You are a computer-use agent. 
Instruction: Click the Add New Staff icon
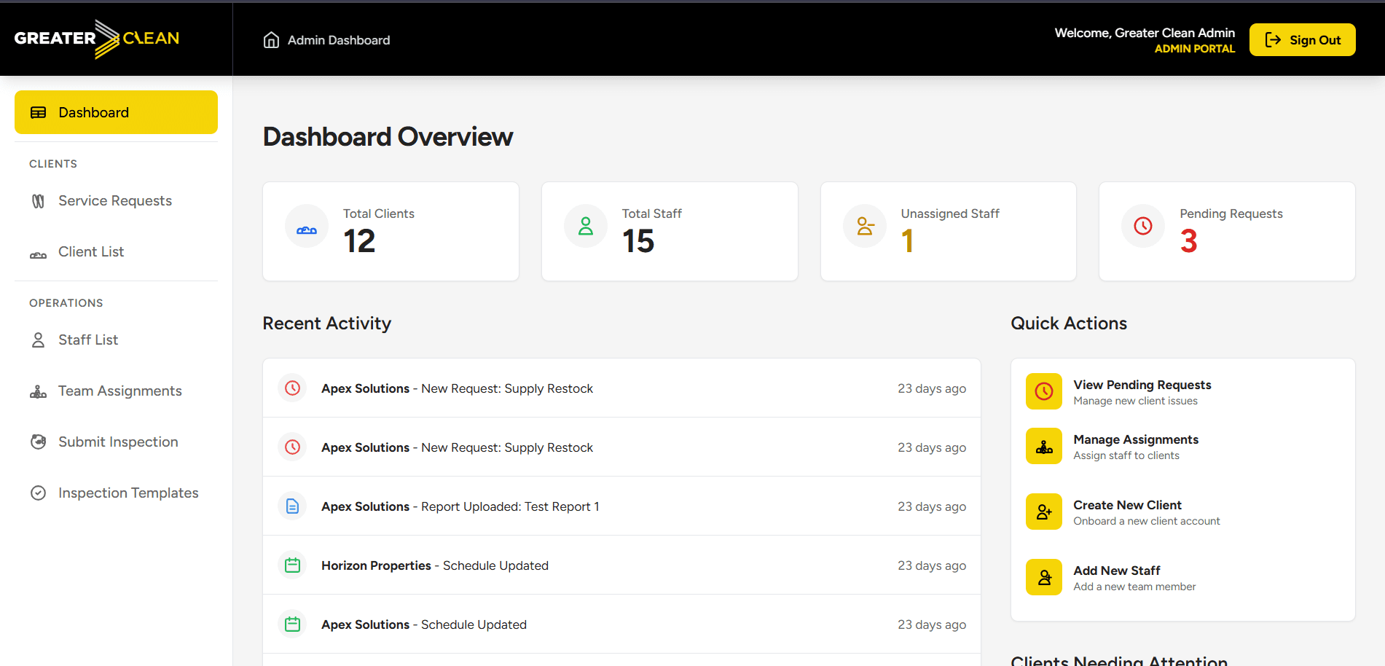1043,578
